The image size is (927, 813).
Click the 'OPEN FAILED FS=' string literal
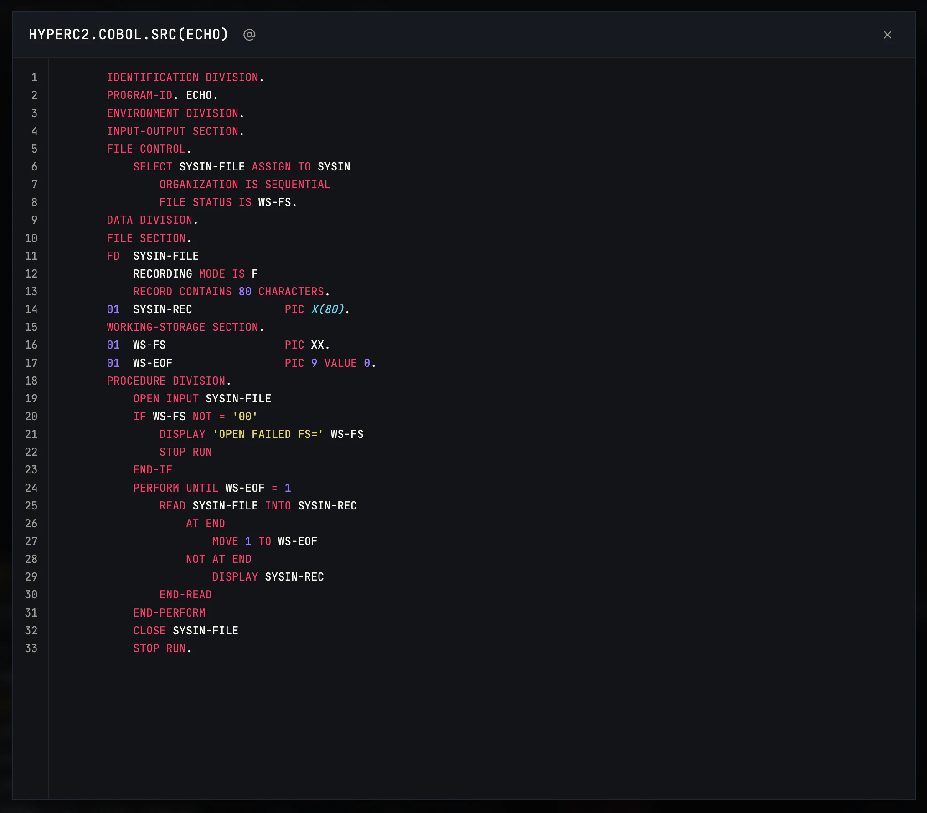click(268, 434)
